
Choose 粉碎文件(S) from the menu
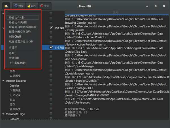point(23,18)
